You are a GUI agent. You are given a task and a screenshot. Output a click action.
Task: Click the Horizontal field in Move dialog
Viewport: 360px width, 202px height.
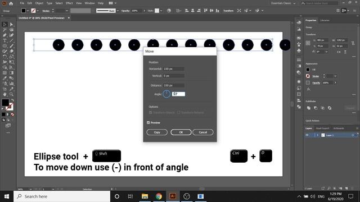(174, 68)
